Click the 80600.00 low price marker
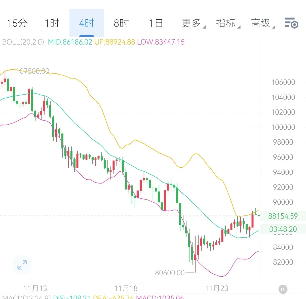Image resolution: width=306 pixels, height=299 pixels. [x=170, y=273]
